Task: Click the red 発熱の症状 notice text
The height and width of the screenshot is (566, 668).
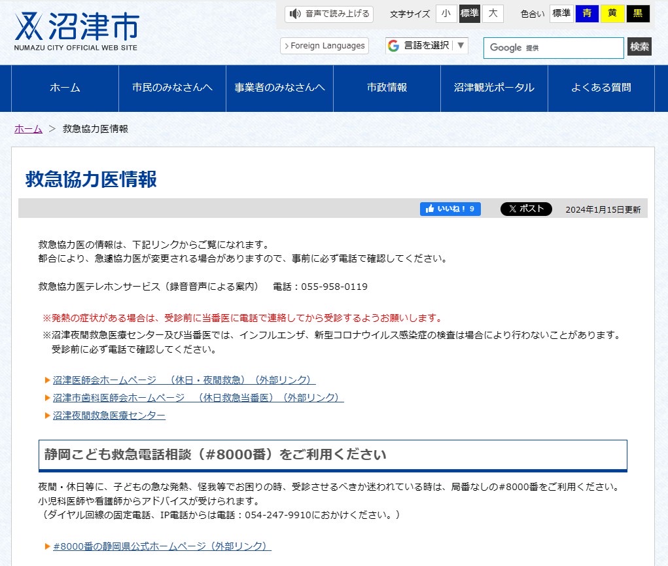Action: 243,318
